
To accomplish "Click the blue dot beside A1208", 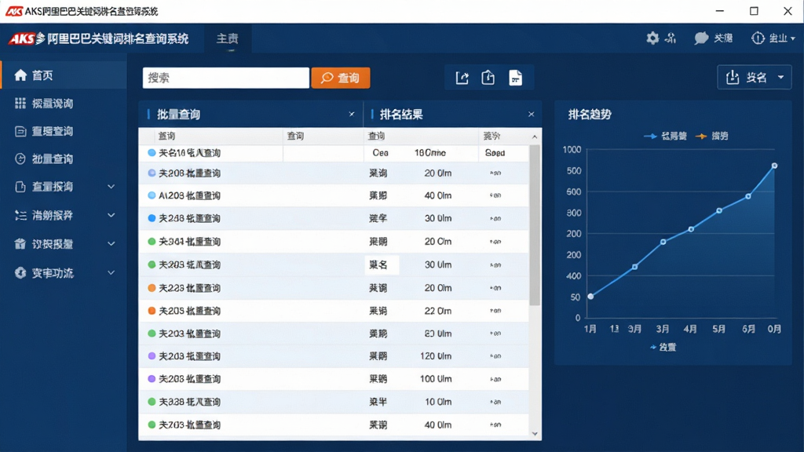I will click(152, 195).
